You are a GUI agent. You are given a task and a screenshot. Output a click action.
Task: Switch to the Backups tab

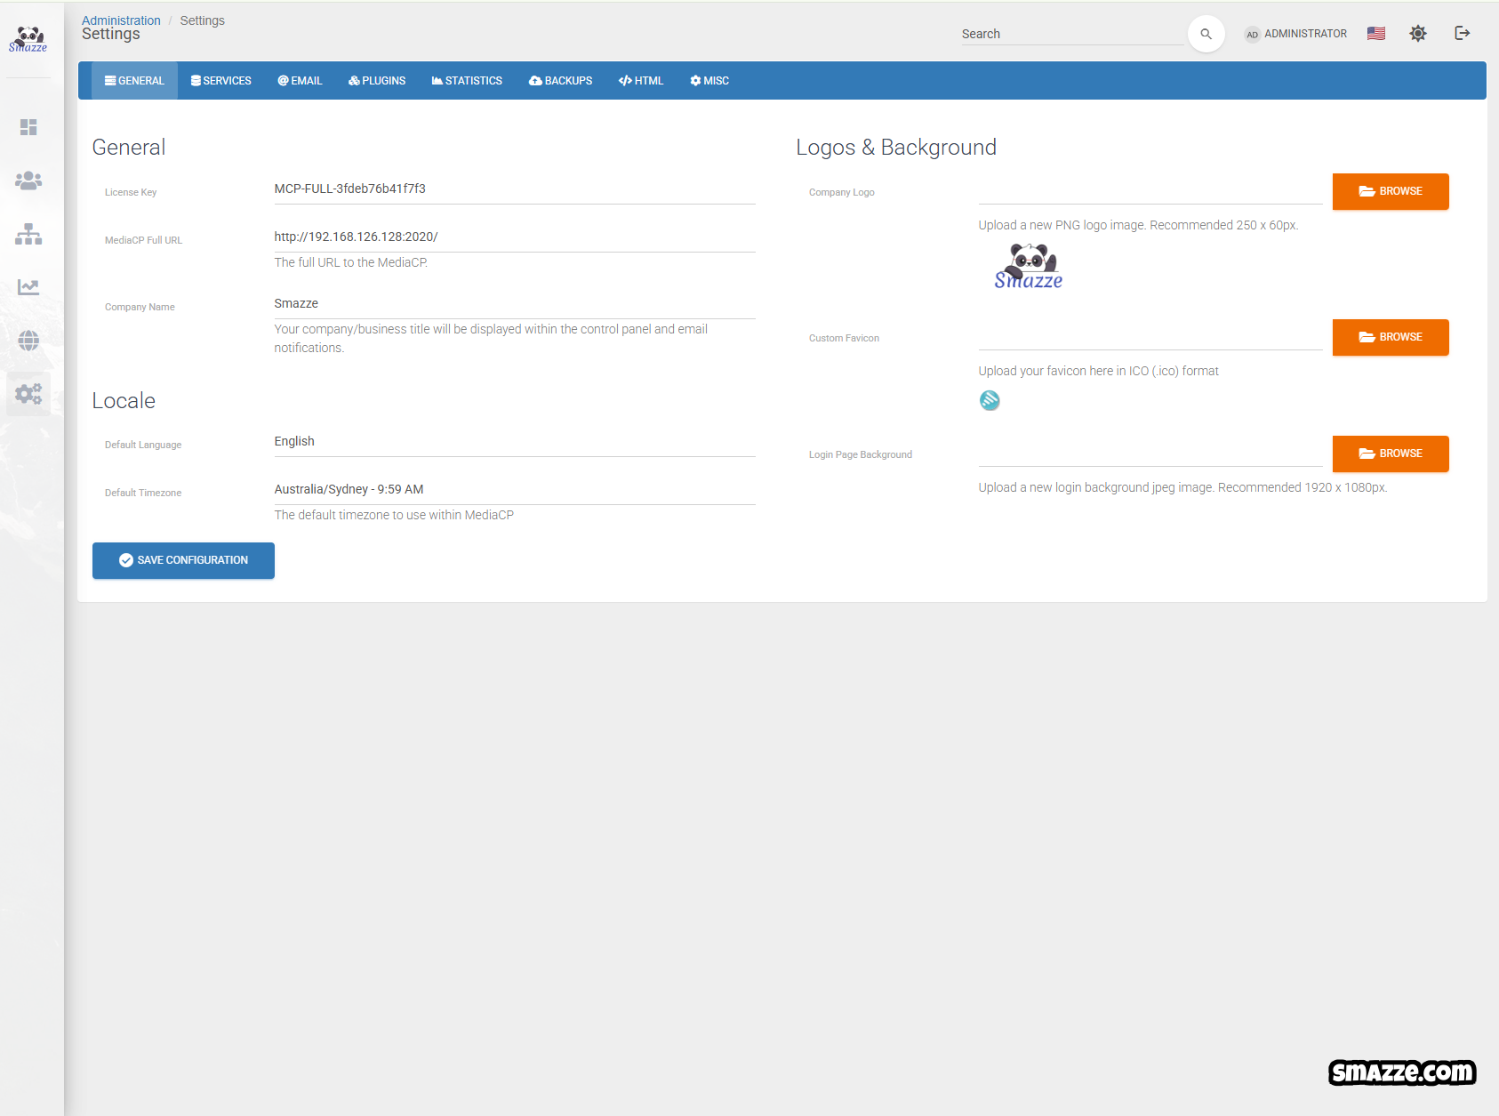(x=560, y=81)
